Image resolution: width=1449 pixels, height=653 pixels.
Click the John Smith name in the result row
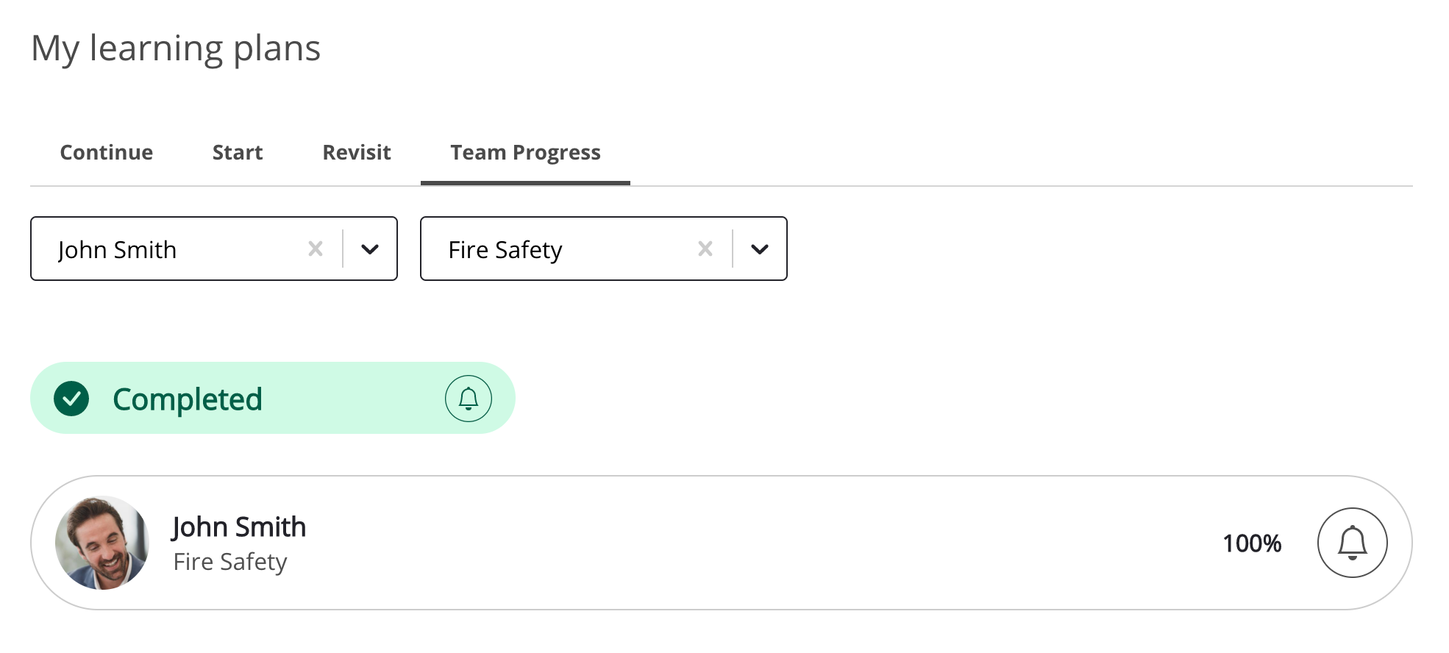(x=239, y=527)
